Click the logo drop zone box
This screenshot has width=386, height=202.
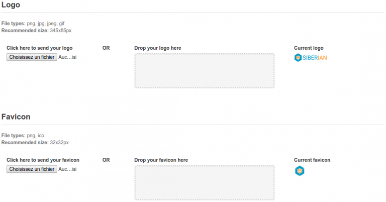tap(204, 71)
